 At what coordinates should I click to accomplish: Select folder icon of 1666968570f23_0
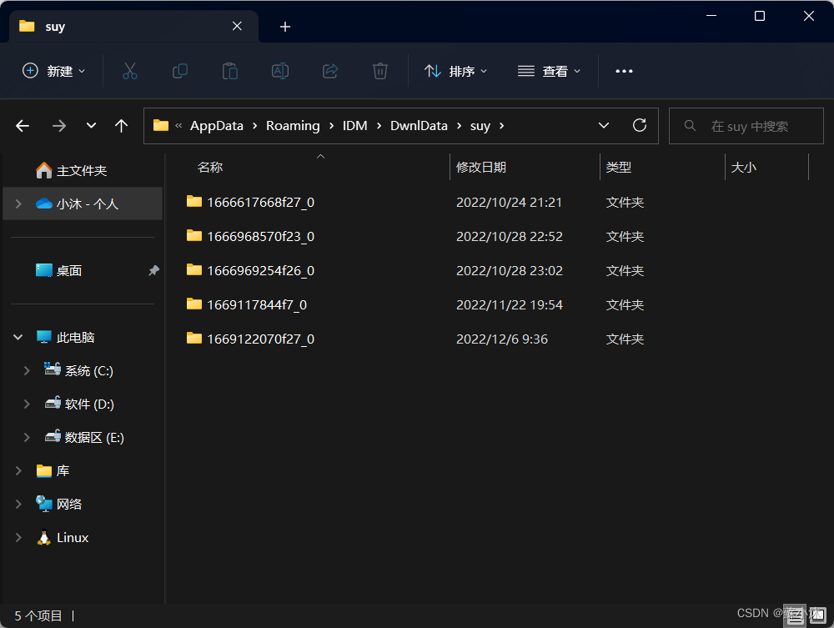click(x=194, y=235)
